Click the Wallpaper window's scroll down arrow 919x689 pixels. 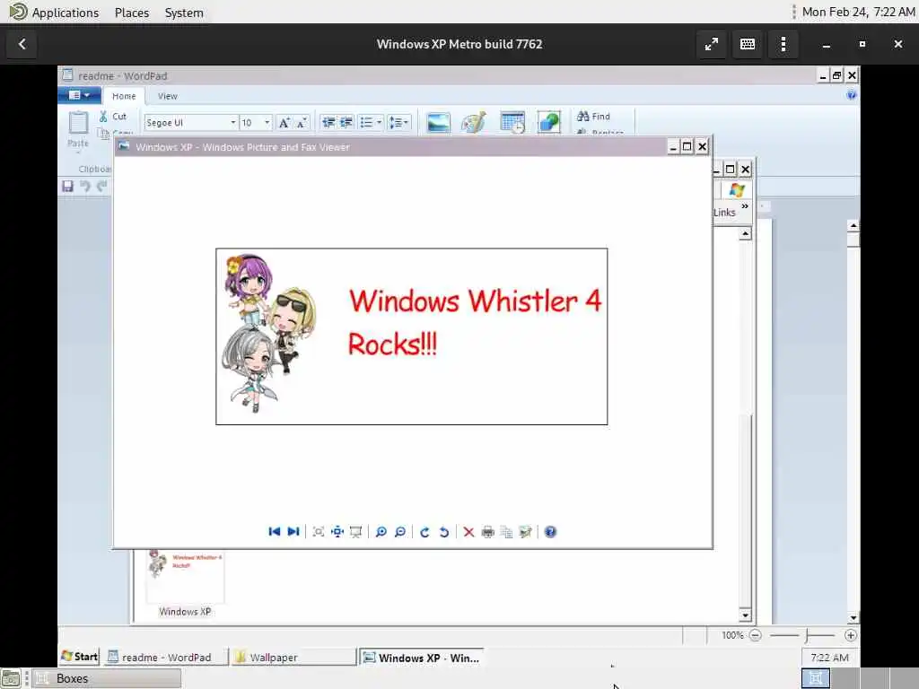click(745, 615)
